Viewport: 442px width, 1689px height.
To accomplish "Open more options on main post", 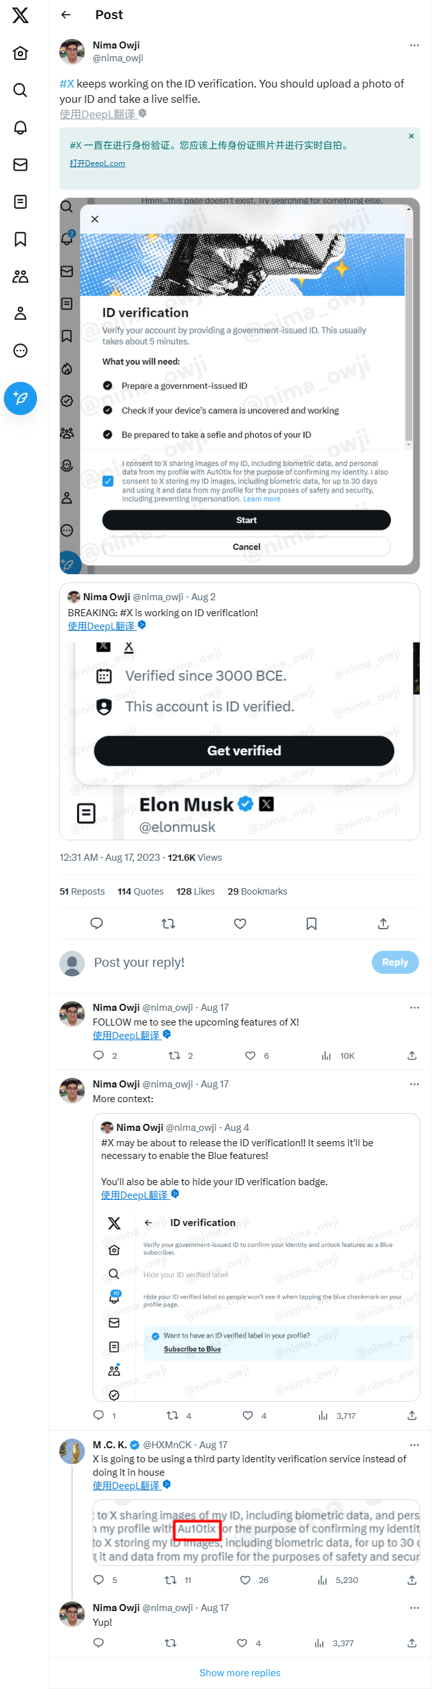I will [x=414, y=45].
